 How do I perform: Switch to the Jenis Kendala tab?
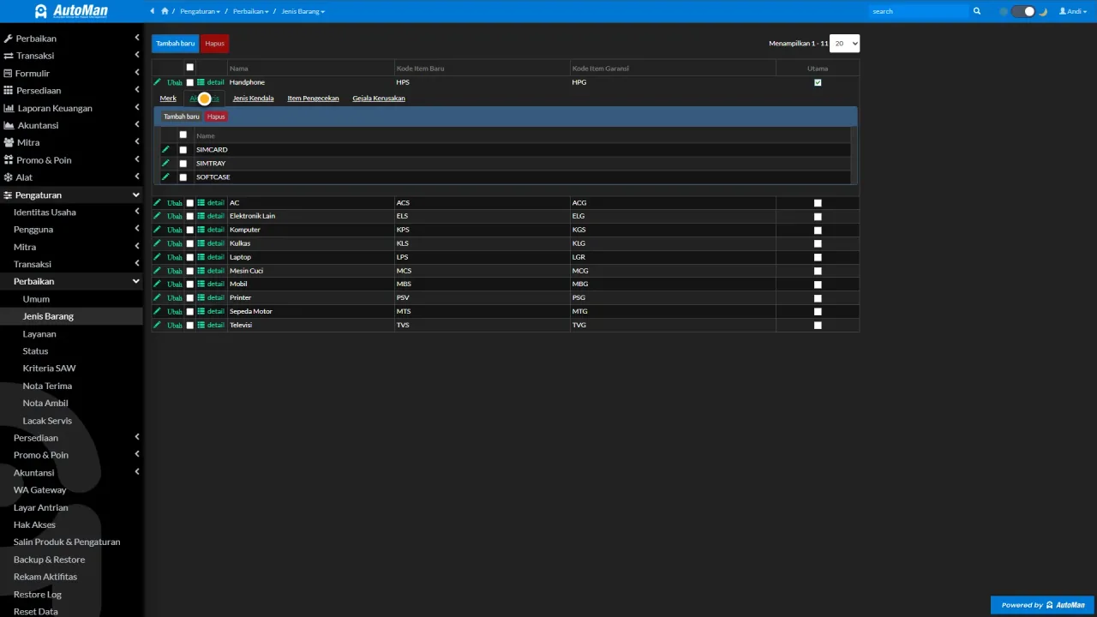[253, 99]
